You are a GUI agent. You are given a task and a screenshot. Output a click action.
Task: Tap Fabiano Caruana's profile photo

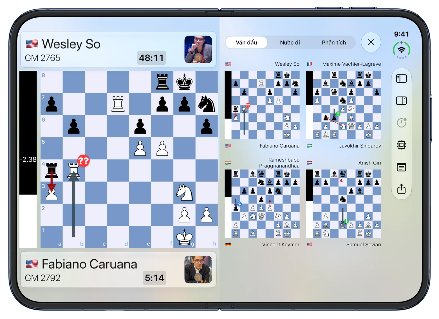(198, 269)
